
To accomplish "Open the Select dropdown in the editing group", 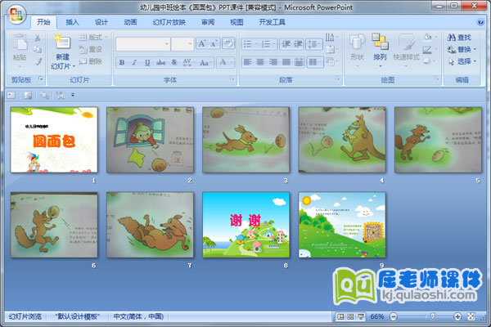I will click(462, 61).
